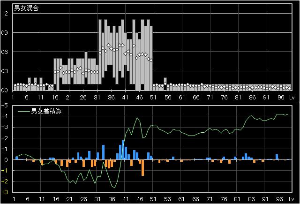The height and width of the screenshot is (204, 300).
Task: Click x-axis label 96 under the 男女混合 chart
Action: coord(281,98)
